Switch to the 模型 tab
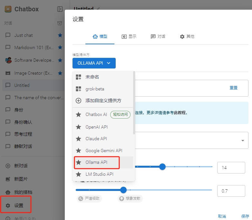The width and height of the screenshot is (252, 220). click(100, 37)
